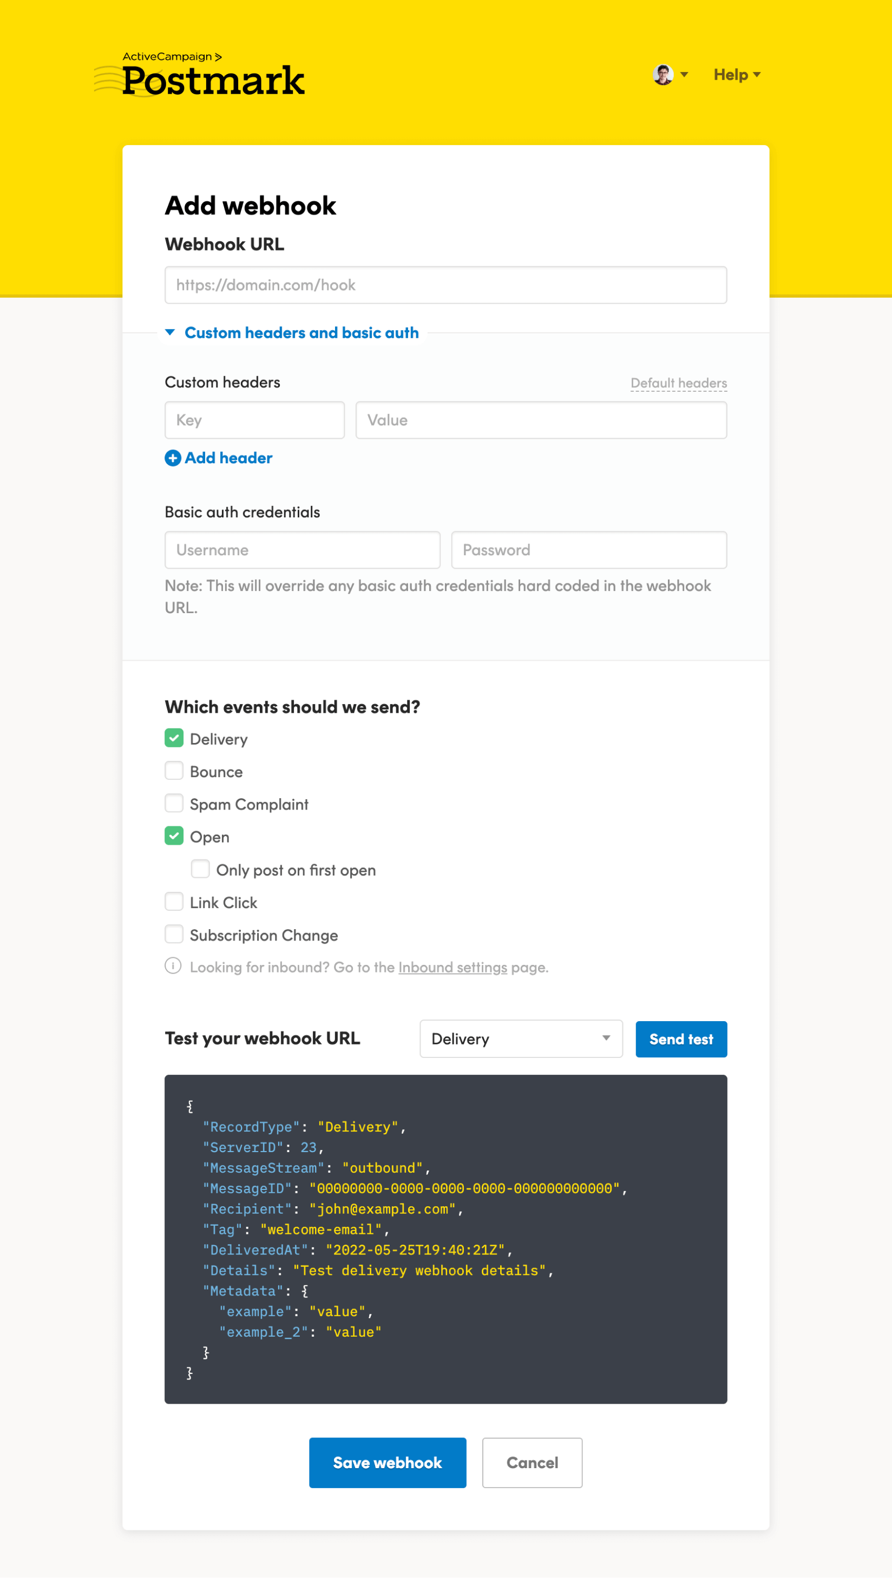Click the plus icon beside Add header

coord(173,458)
